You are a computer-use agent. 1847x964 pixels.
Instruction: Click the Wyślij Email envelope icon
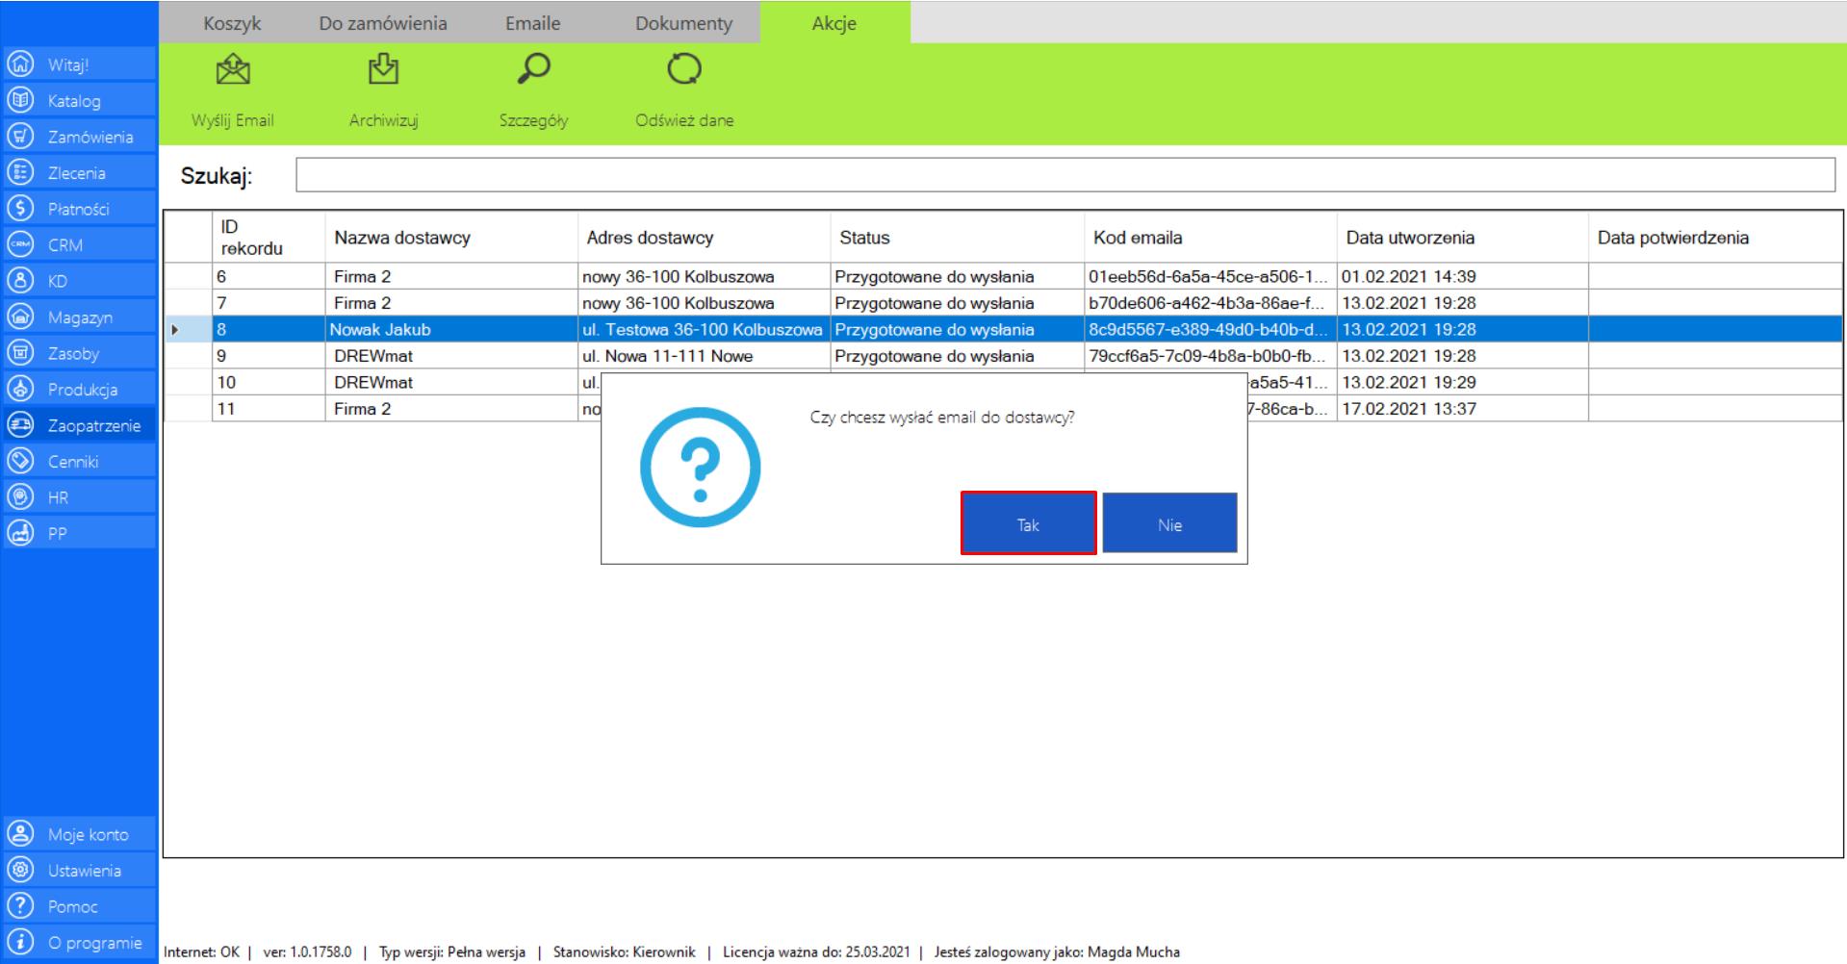pyautogui.click(x=232, y=70)
